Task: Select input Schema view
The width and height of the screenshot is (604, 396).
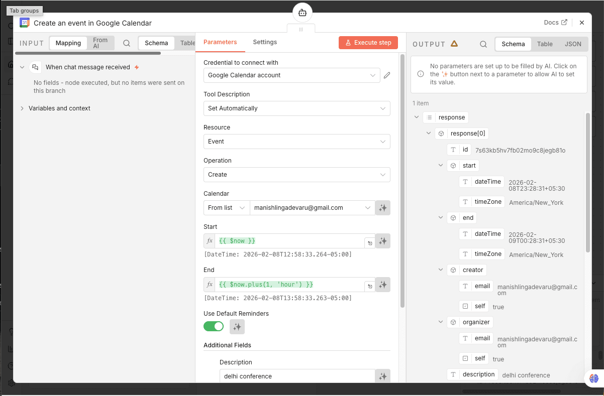Action: click(156, 43)
